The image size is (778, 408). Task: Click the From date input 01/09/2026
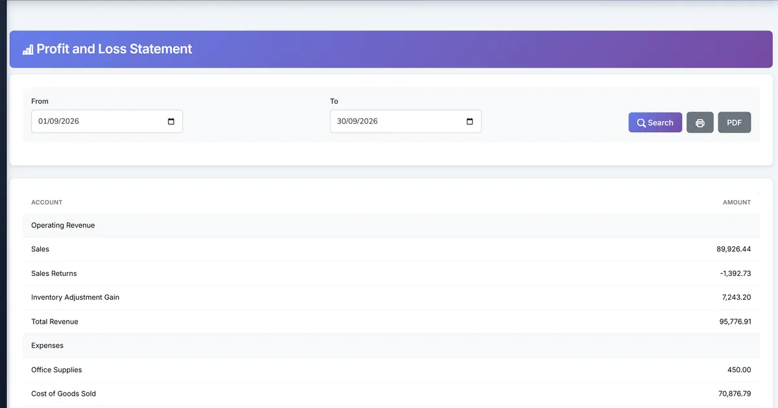pos(107,121)
